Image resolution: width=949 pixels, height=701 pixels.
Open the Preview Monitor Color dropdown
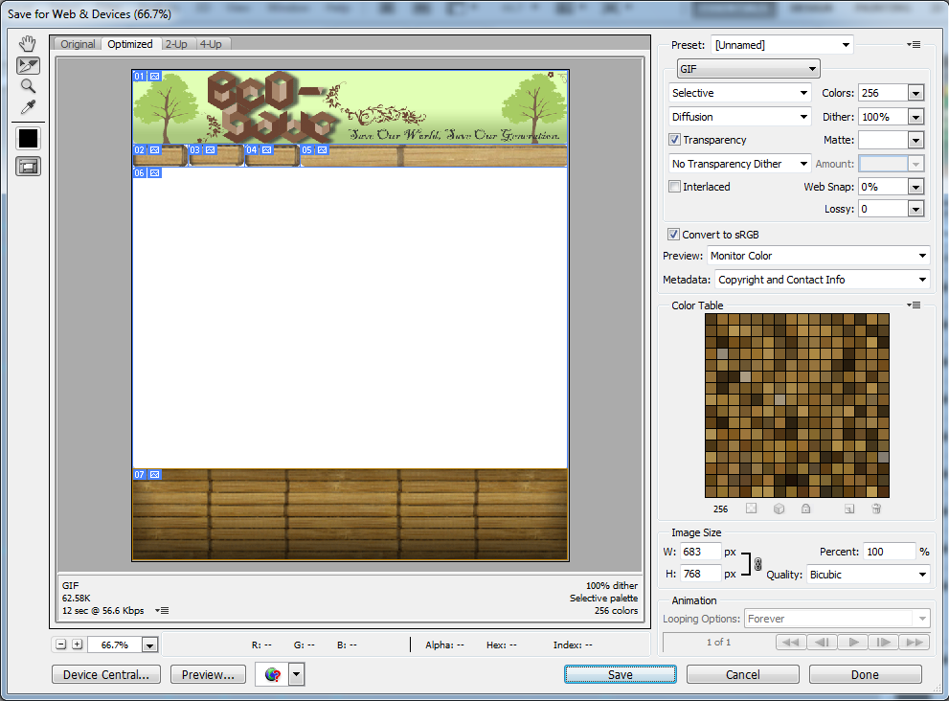(818, 256)
